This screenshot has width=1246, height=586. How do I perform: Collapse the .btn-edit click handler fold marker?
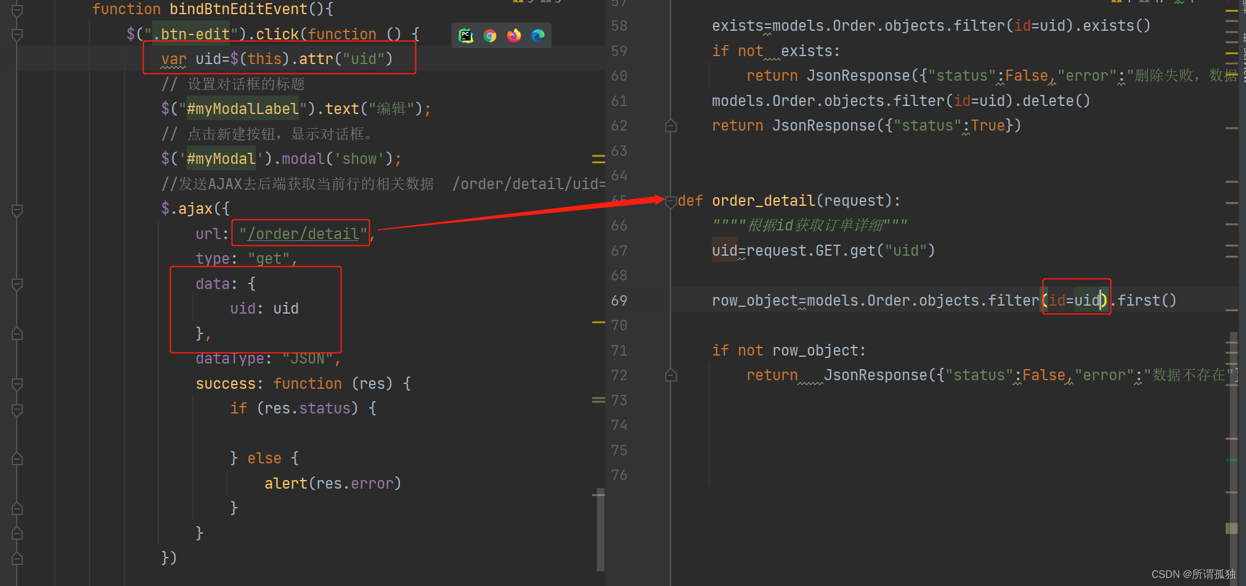click(17, 35)
